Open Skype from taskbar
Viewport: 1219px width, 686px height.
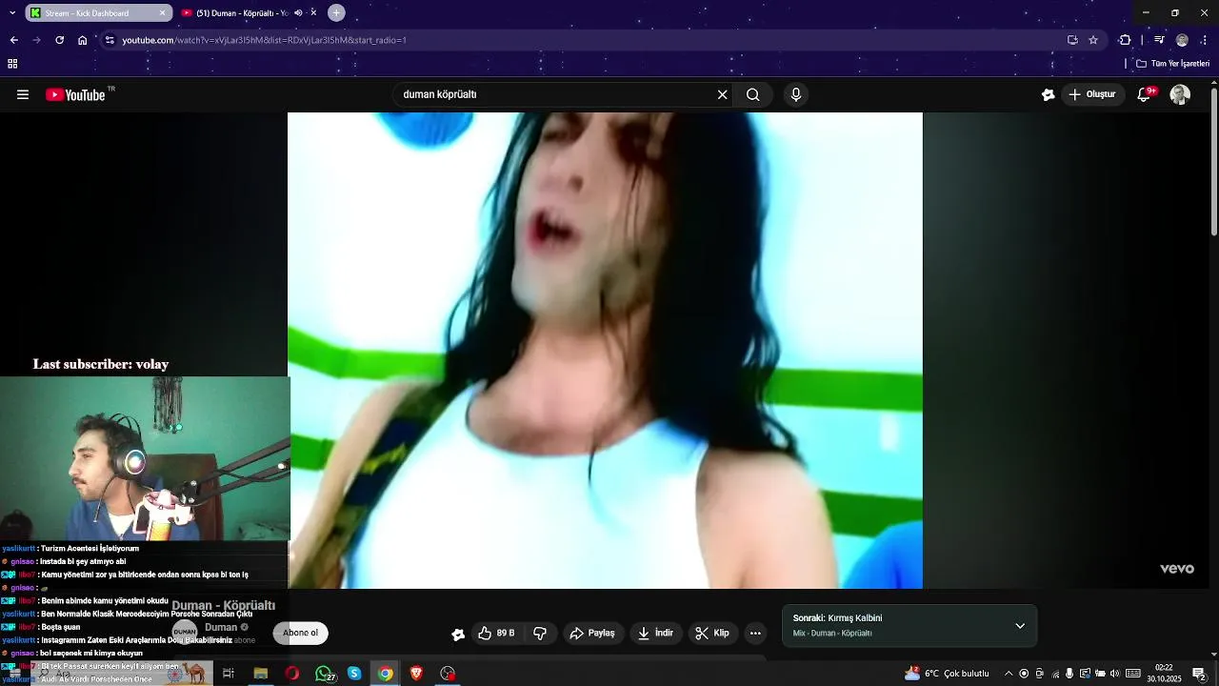point(354,674)
